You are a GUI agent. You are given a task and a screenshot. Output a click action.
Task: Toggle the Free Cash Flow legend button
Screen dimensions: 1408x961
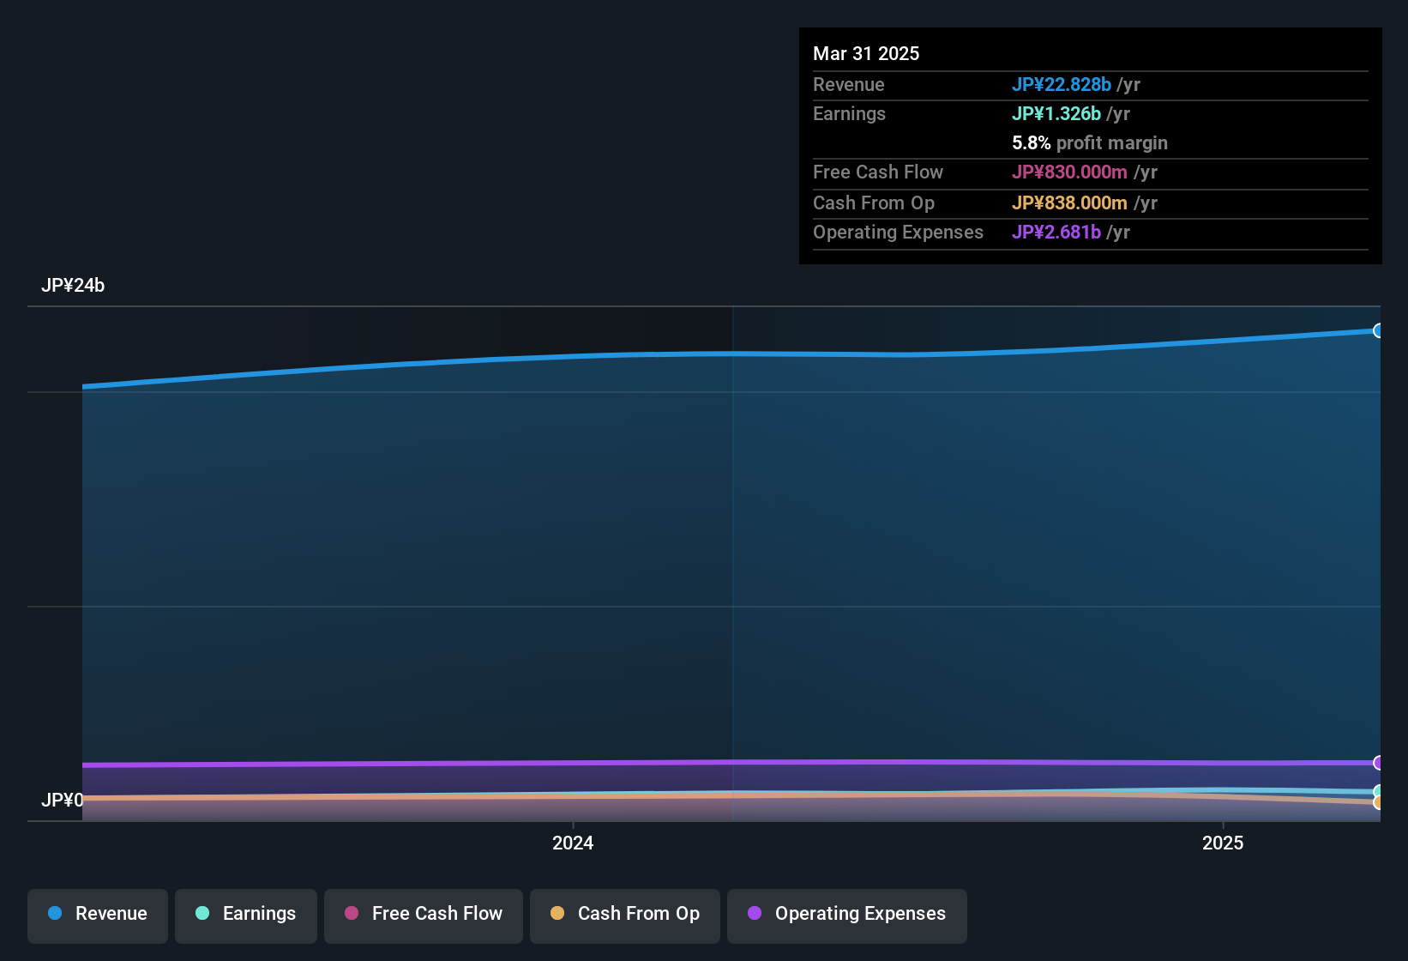point(424,916)
